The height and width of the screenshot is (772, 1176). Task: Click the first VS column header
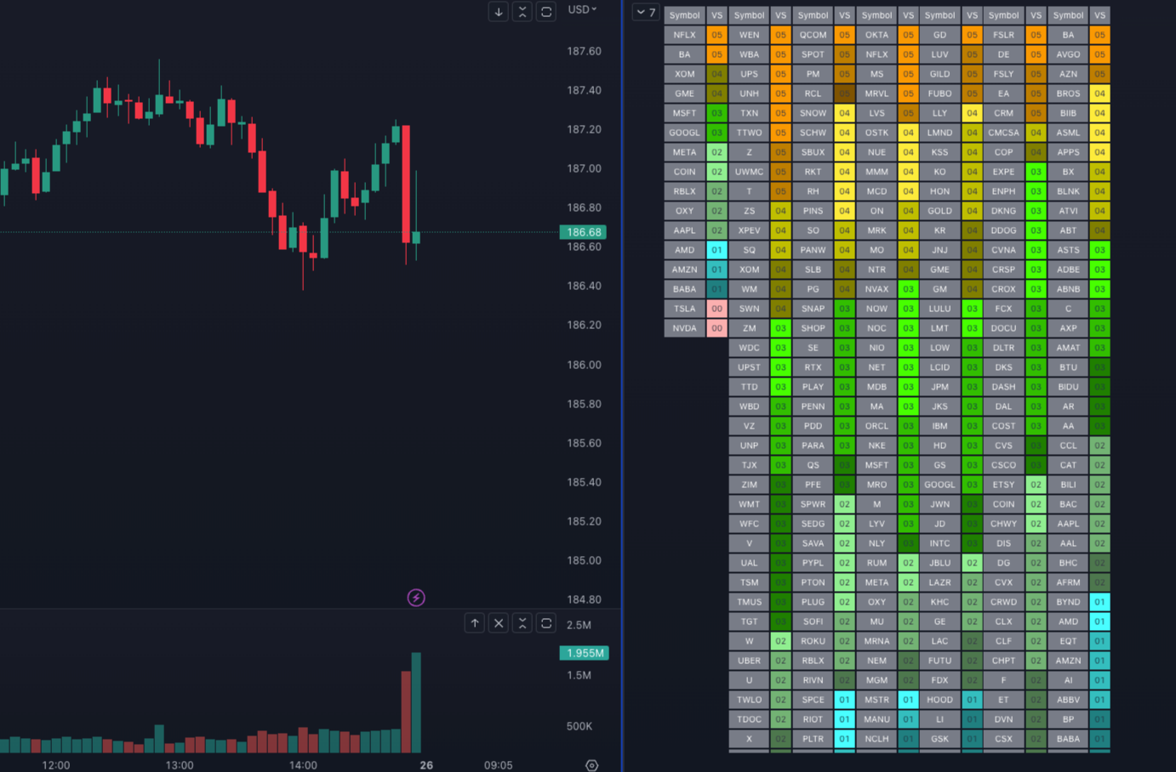[x=716, y=15]
